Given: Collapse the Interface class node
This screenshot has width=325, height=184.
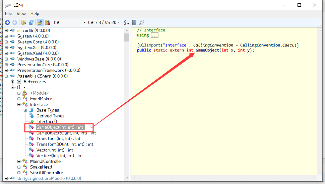Looking at the screenshot, I should (x=19, y=104).
